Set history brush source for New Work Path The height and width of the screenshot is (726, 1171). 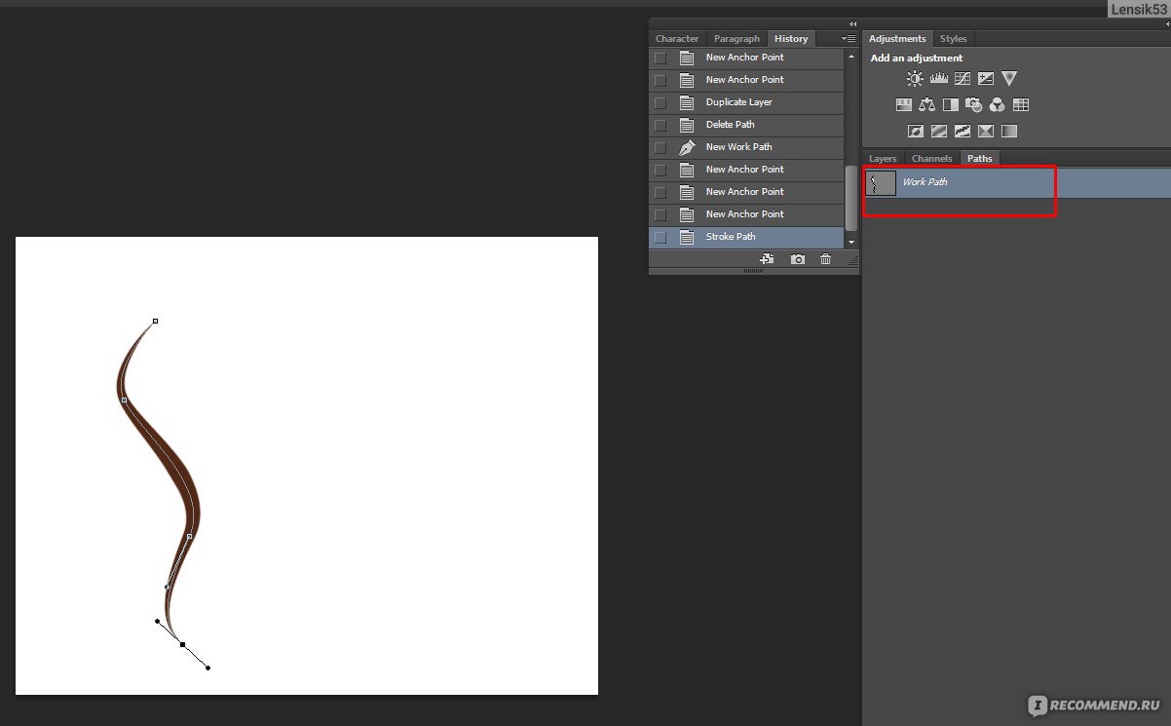click(x=661, y=147)
